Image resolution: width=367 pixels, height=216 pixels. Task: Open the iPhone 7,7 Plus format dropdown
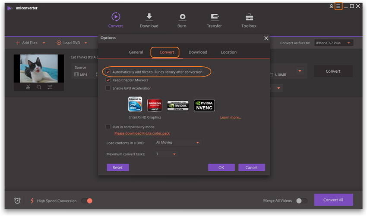coord(333,43)
